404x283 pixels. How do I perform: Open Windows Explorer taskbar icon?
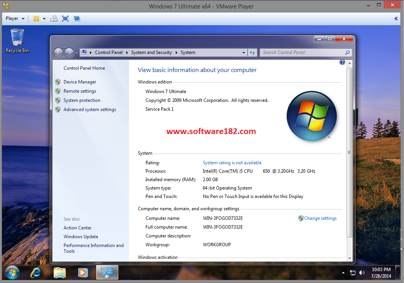(x=59, y=272)
